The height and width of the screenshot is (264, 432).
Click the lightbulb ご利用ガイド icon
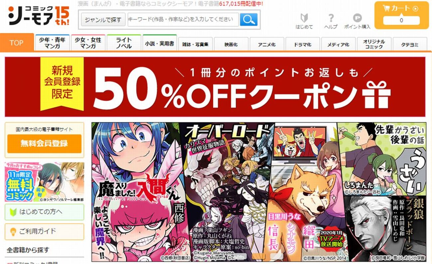pos(14,231)
